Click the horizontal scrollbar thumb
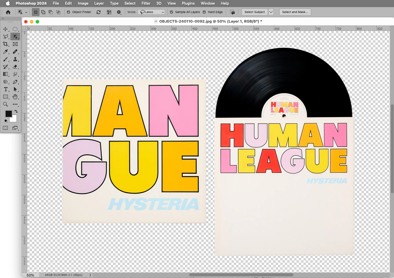 coord(241,275)
